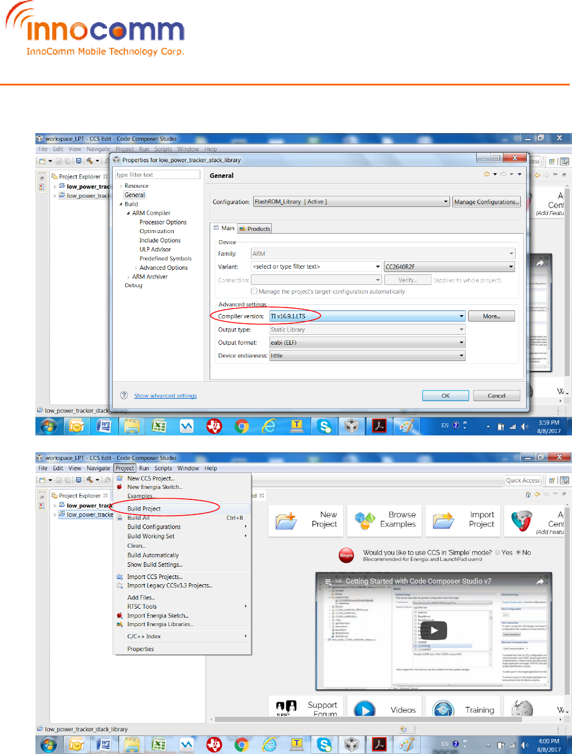Click Cancel button in Properties dialog
Viewport: 572px width, 754px height.
click(x=497, y=395)
